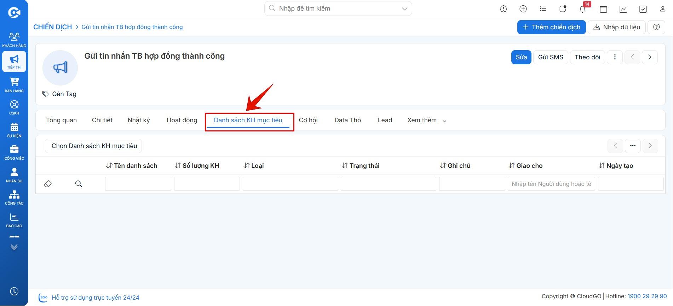The width and height of the screenshot is (673, 306).
Task: Go to previous list page arrow
Action: (x=615, y=146)
